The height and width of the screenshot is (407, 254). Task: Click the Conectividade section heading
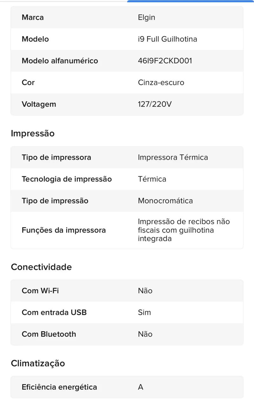coord(41,267)
